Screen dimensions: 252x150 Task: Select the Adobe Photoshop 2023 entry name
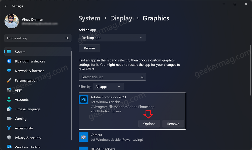[108, 97]
